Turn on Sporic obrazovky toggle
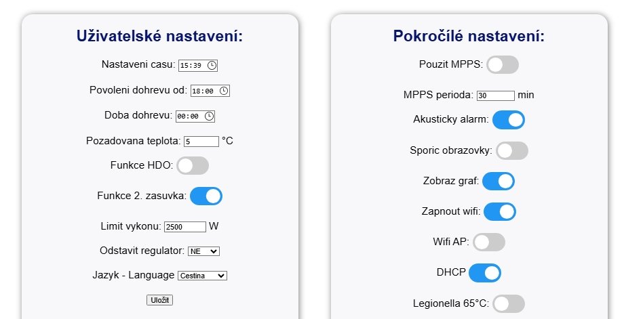 point(512,150)
